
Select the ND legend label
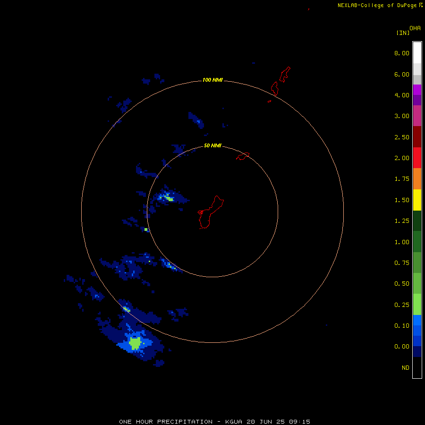tap(406, 368)
